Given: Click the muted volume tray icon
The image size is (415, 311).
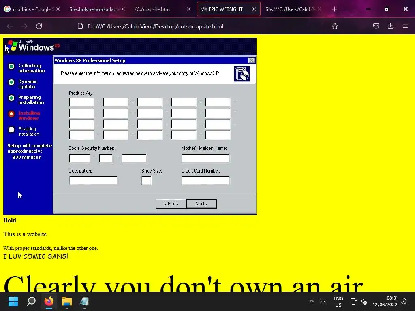Looking at the screenshot, I should pyautogui.click(x=364, y=301).
